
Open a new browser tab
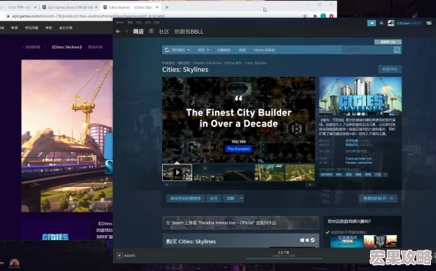167,7
